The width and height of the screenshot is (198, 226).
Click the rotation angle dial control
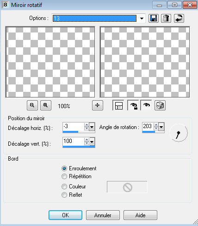(179, 133)
